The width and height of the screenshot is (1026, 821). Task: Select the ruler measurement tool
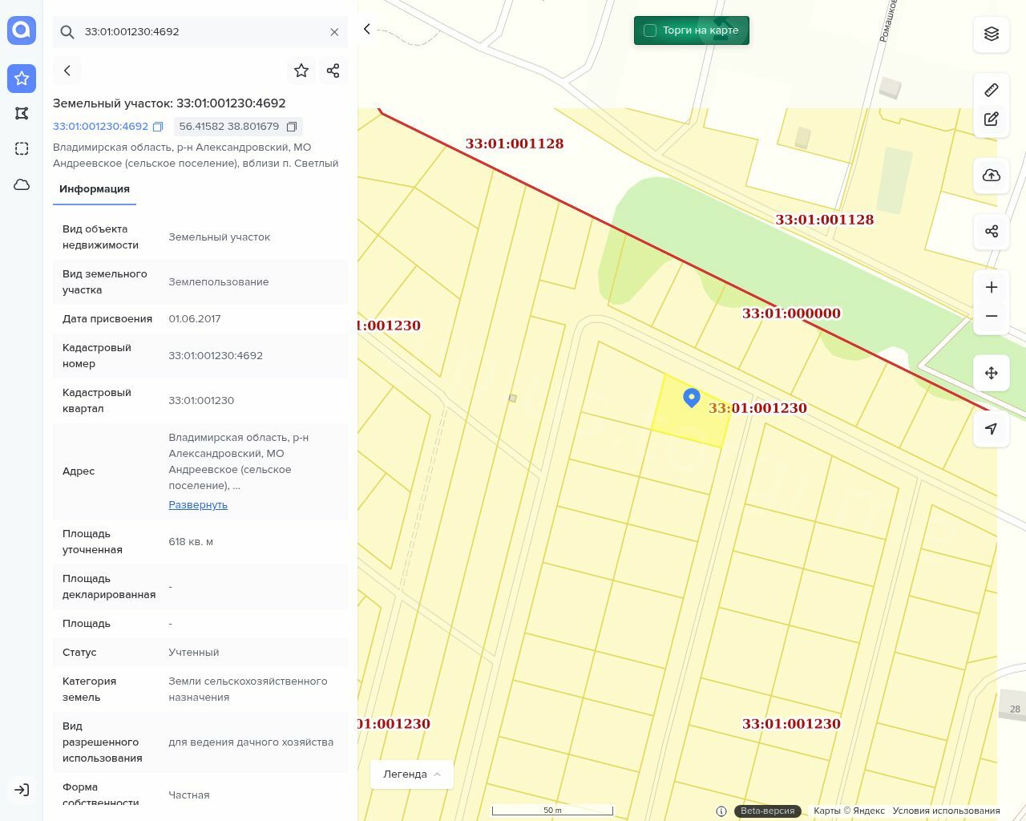pos(992,90)
